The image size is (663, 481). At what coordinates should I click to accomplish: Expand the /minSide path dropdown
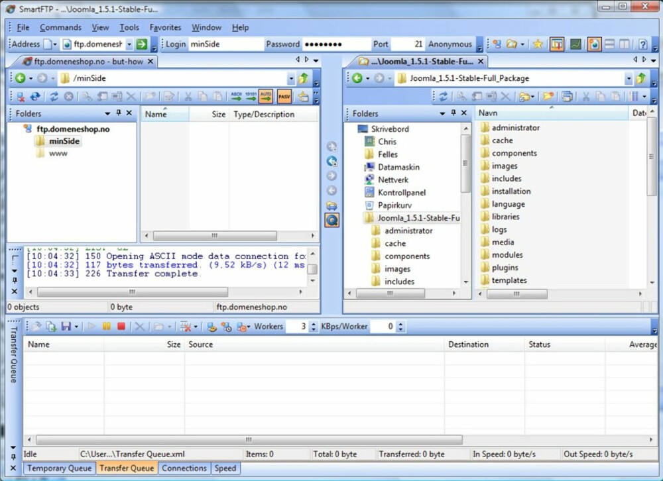point(291,78)
